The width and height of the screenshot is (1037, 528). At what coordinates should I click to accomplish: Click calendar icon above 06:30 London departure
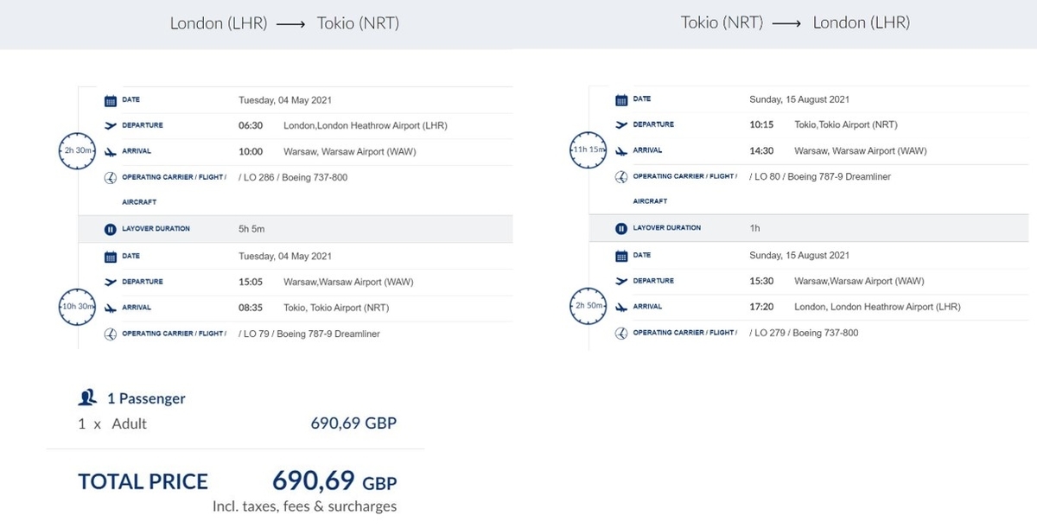pyautogui.click(x=110, y=100)
